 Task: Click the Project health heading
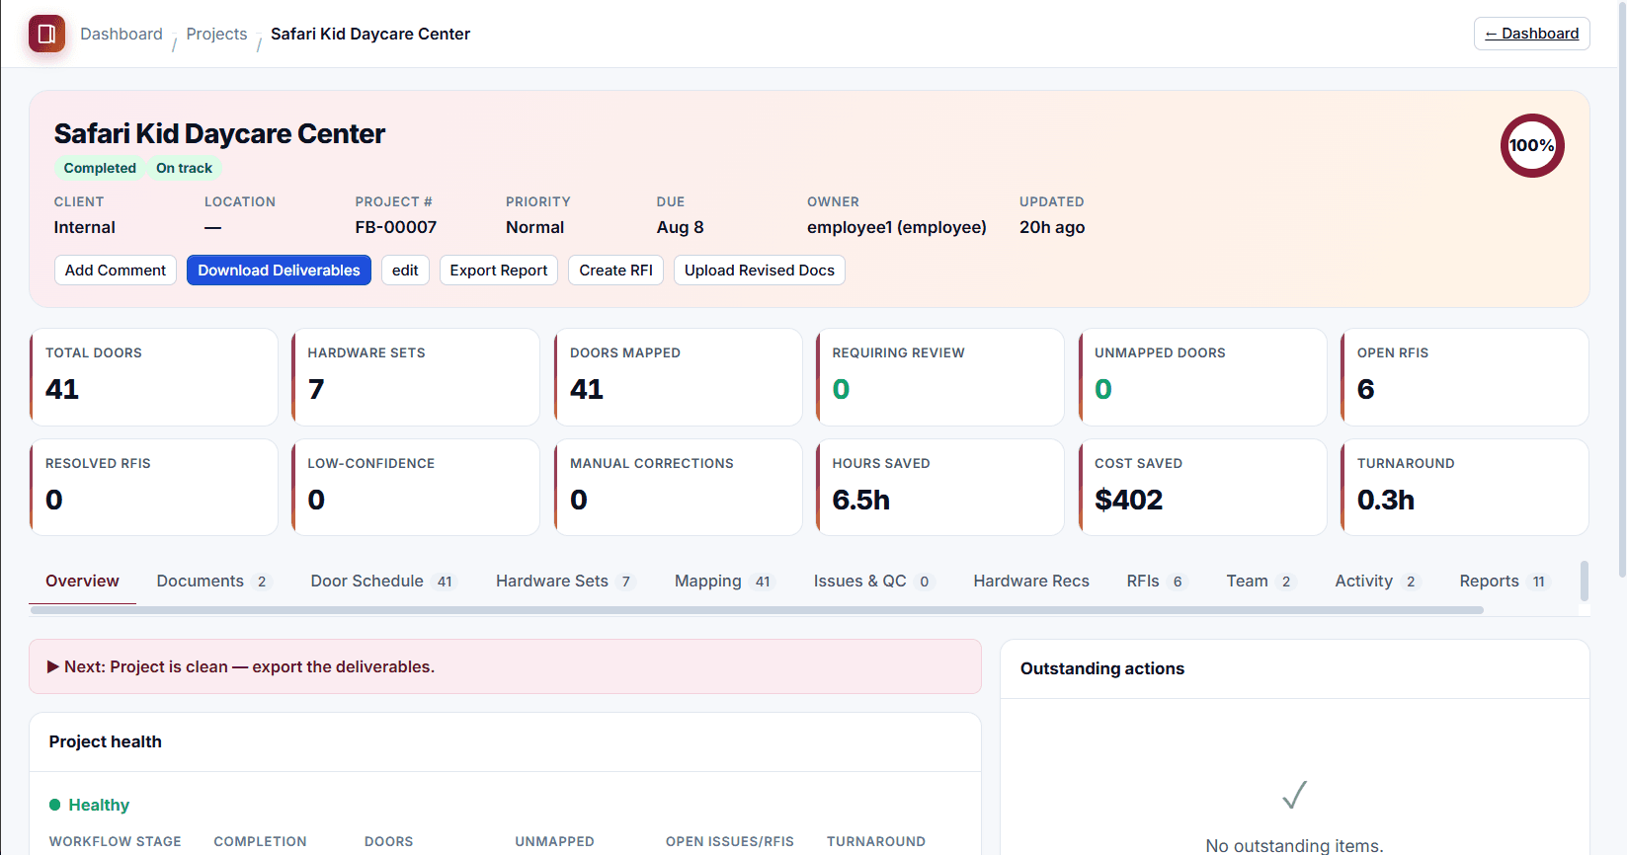click(x=106, y=741)
